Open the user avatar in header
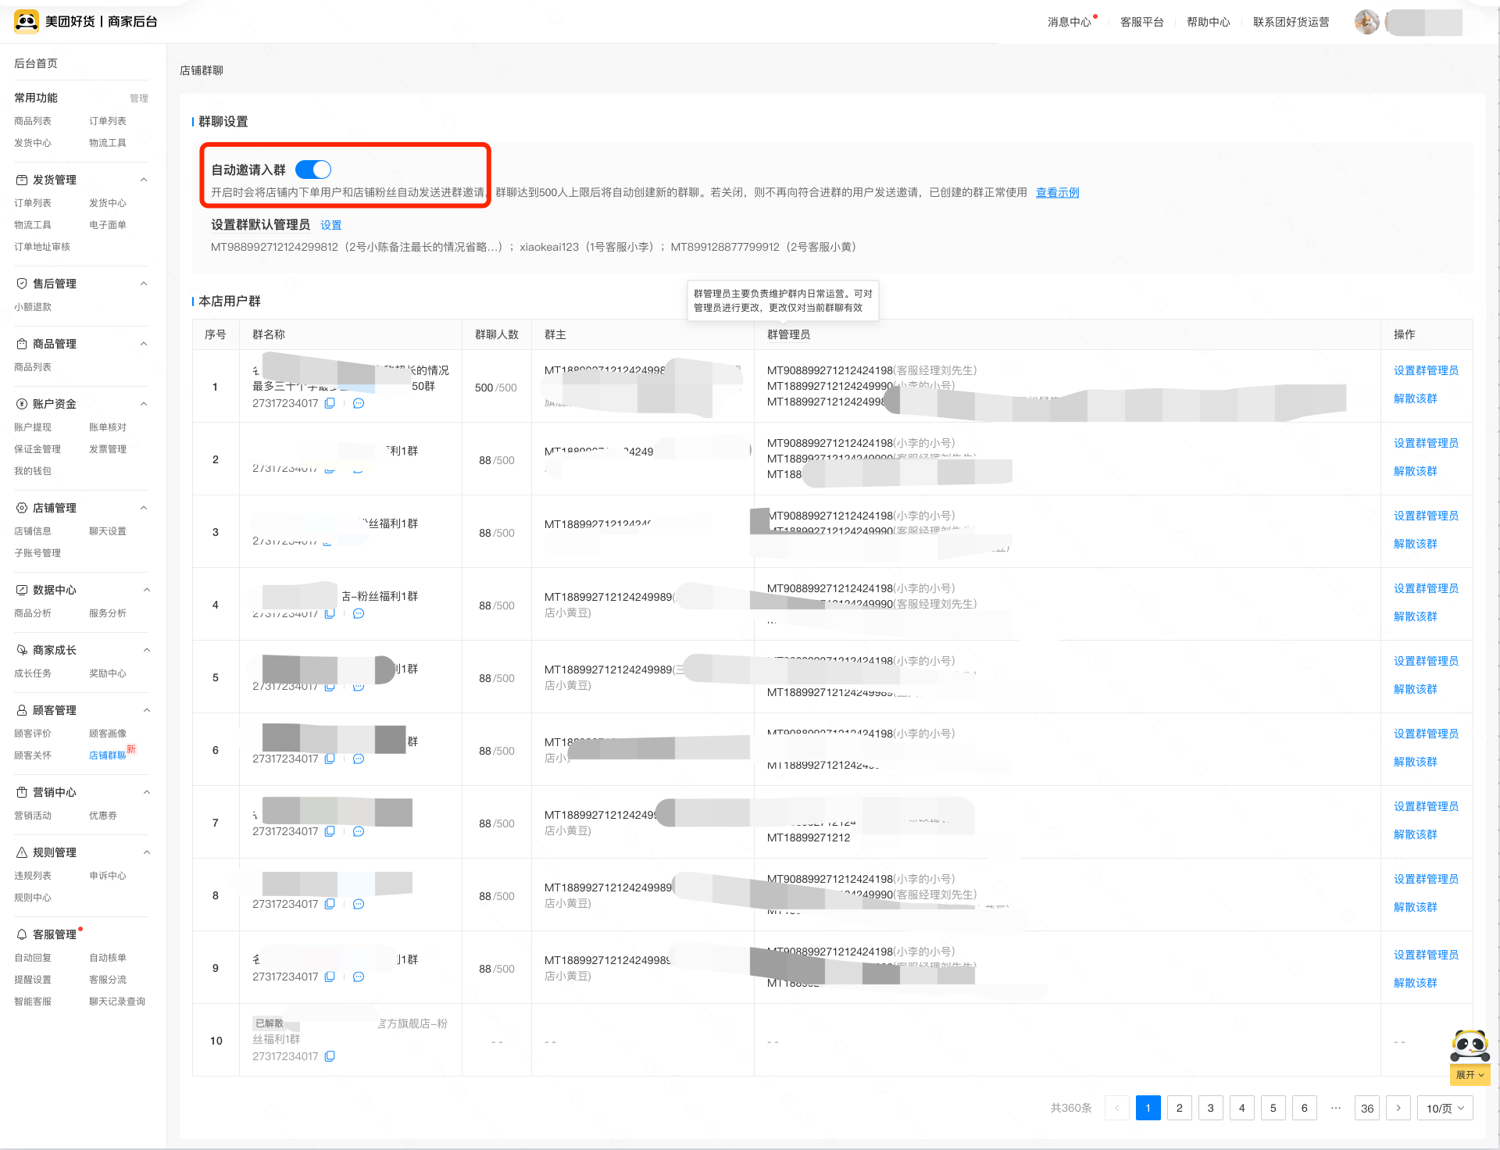This screenshot has height=1150, width=1500. [x=1366, y=22]
